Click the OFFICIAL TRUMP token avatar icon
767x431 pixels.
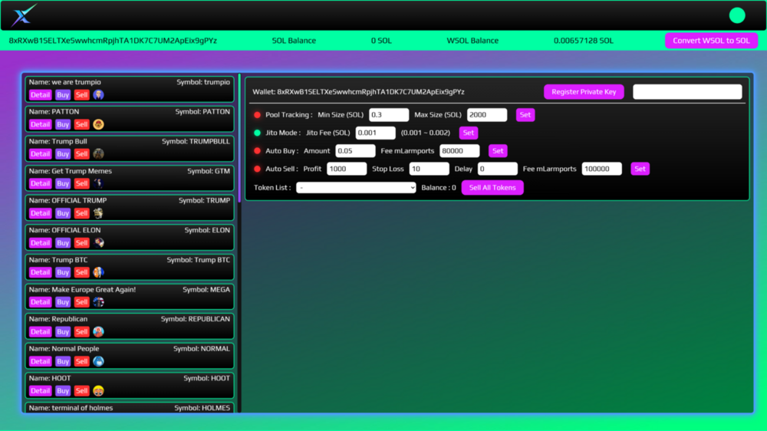pos(98,213)
